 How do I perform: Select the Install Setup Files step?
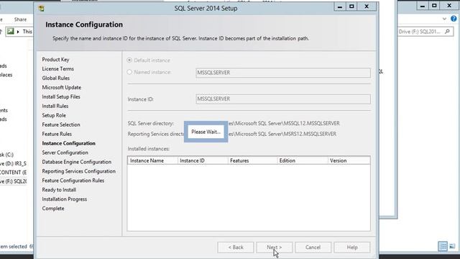coord(61,96)
